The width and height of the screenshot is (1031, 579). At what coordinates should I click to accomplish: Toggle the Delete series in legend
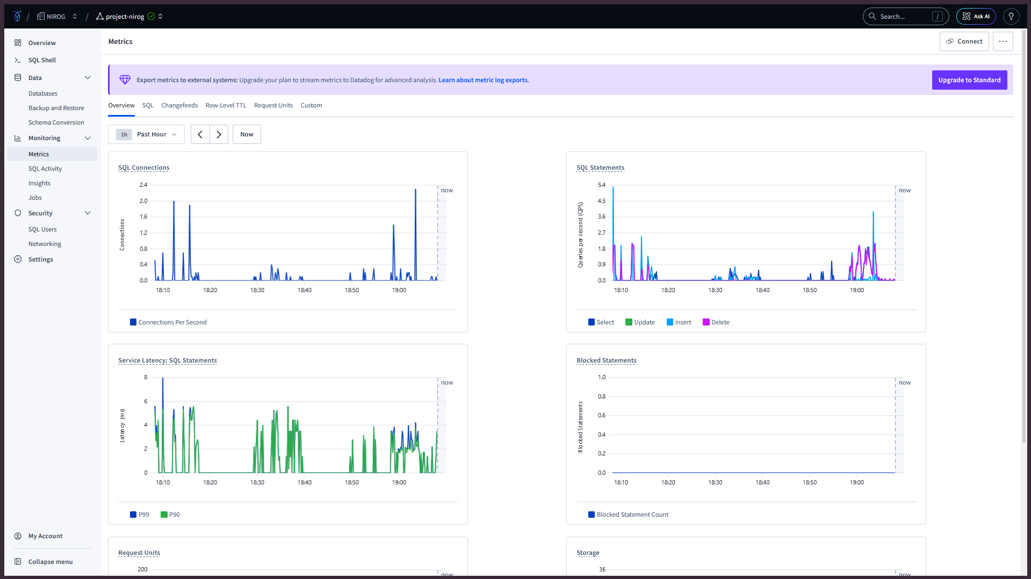(716, 322)
